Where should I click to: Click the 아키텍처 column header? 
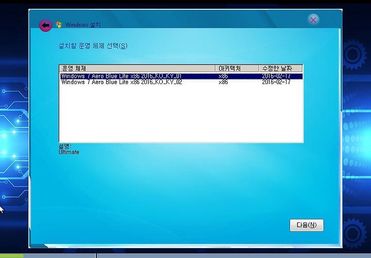pyautogui.click(x=237, y=69)
